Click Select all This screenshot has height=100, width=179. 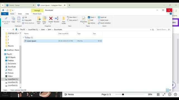pyautogui.click(x=102, y=17)
